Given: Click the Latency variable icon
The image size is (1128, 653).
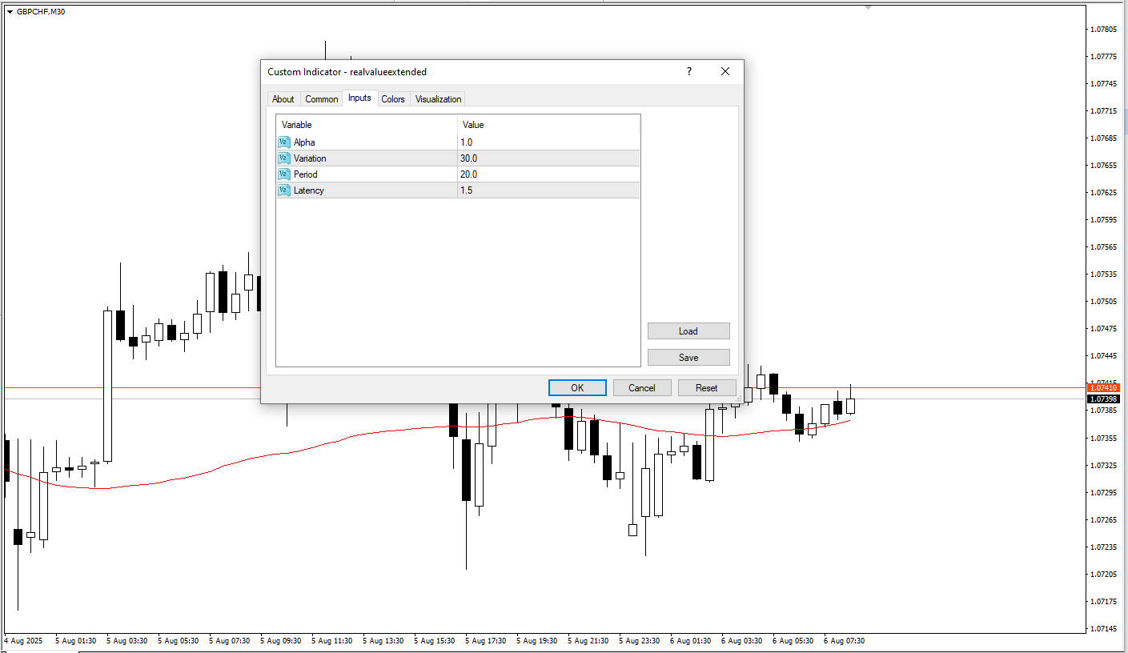Looking at the screenshot, I should 284,190.
